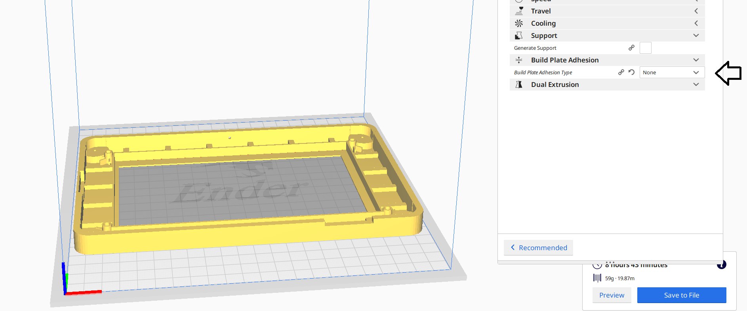
Task: Click the Build Plate Adhesion icon
Action: [x=519, y=60]
